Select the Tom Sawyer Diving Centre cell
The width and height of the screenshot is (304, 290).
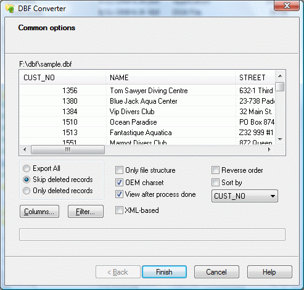(x=171, y=91)
